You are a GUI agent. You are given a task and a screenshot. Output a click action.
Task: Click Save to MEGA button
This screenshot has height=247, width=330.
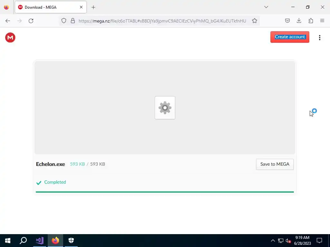tap(275, 164)
